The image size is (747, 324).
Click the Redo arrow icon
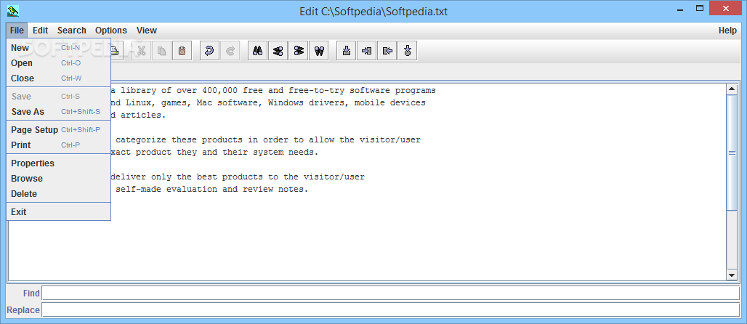tap(230, 51)
